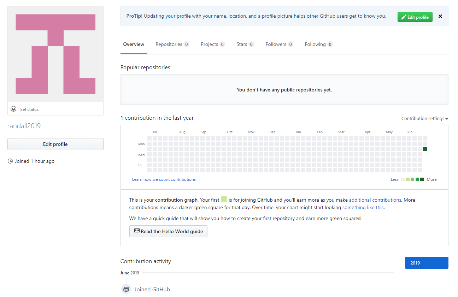Image resolution: width=458 pixels, height=297 pixels.
Task: Select the 2019 year filter button
Action: pos(427,263)
